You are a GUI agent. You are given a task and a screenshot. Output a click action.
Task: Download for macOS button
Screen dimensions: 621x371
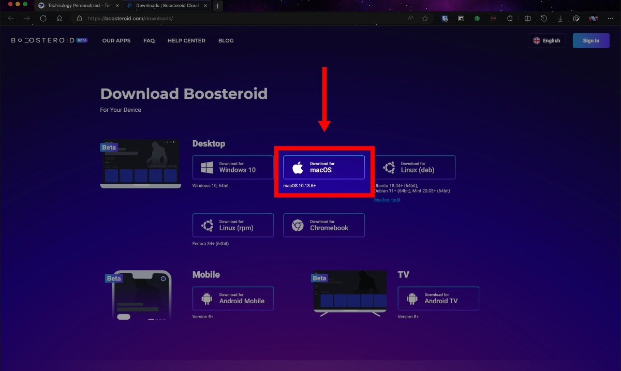pyautogui.click(x=324, y=167)
